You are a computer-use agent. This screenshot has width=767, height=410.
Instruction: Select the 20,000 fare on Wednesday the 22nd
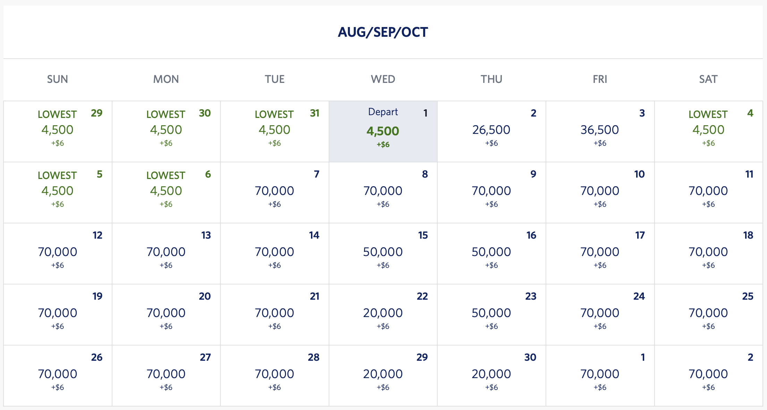point(383,313)
